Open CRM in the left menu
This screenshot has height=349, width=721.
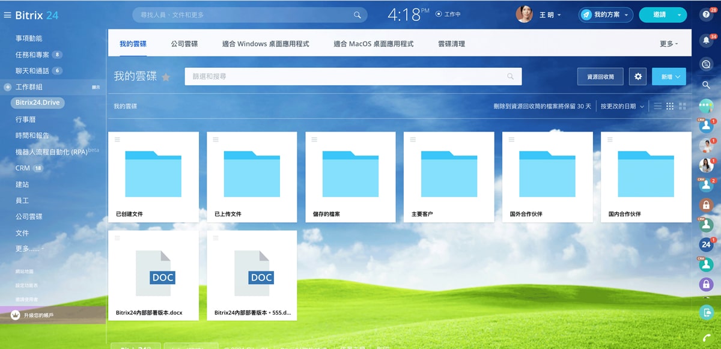point(22,168)
